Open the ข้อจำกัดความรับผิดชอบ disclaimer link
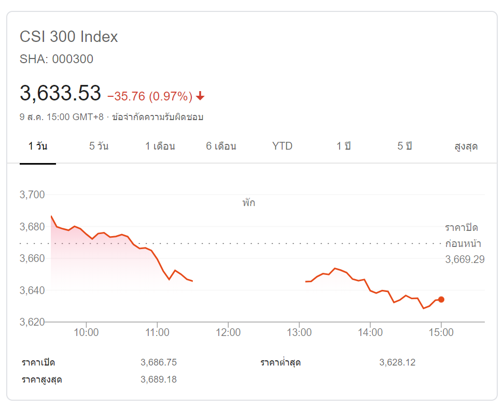Image resolution: width=504 pixels, height=409 pixels. [x=161, y=117]
